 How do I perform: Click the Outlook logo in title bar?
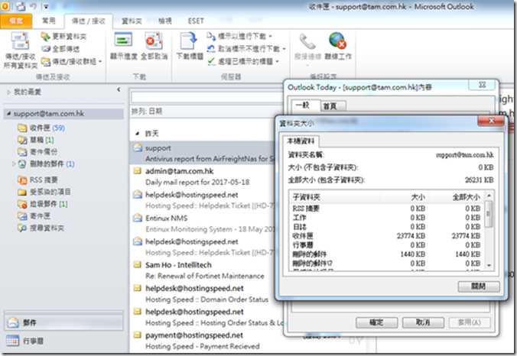click(5, 6)
